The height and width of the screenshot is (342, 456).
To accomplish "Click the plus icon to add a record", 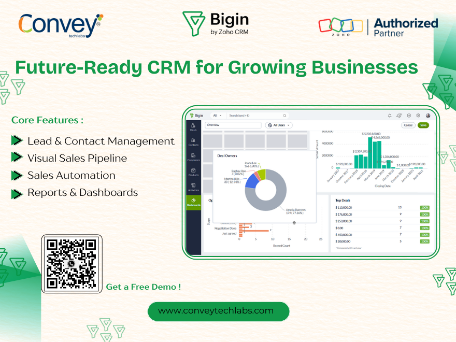I will (409, 116).
